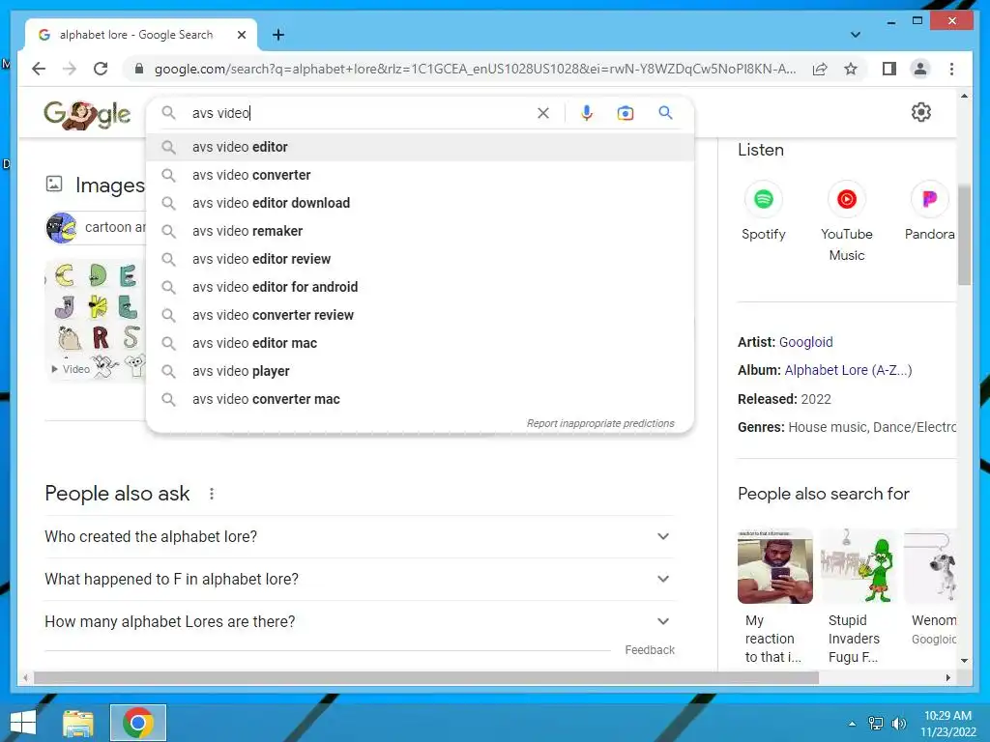Open Pandora listen option
The width and height of the screenshot is (990, 742).
929,212
